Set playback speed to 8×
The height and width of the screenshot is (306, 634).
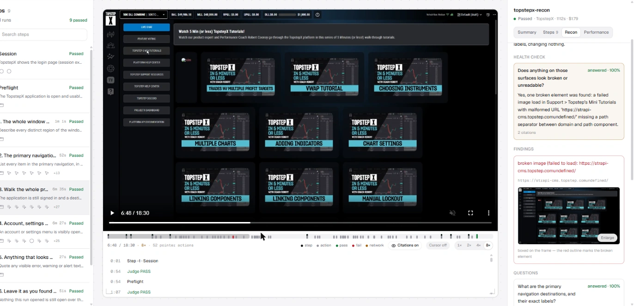(488, 246)
